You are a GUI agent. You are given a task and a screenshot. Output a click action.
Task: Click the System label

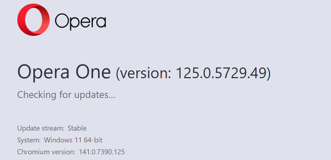(29, 140)
